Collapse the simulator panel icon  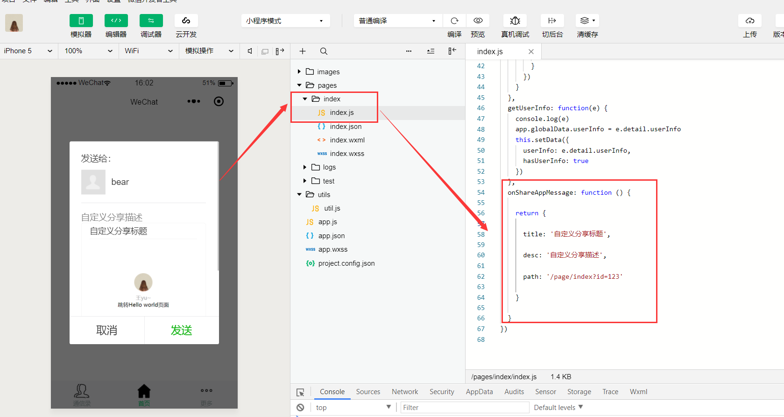(280, 51)
